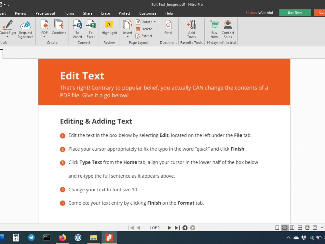325x244 pixels.
Task: Click the Editing & Adding Text heading
Action: pyautogui.click(x=96, y=121)
